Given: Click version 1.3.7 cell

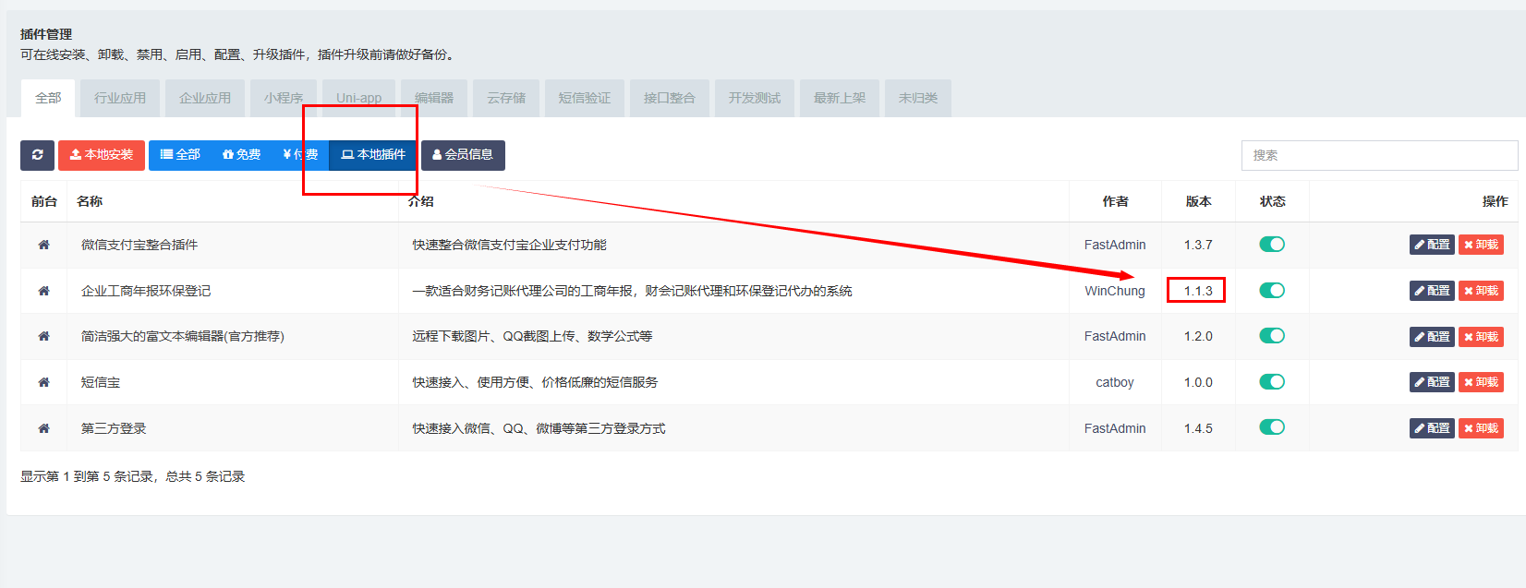Looking at the screenshot, I should coord(1198,245).
